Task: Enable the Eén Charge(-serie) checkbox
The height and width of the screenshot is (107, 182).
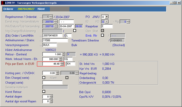Action: point(44,77)
